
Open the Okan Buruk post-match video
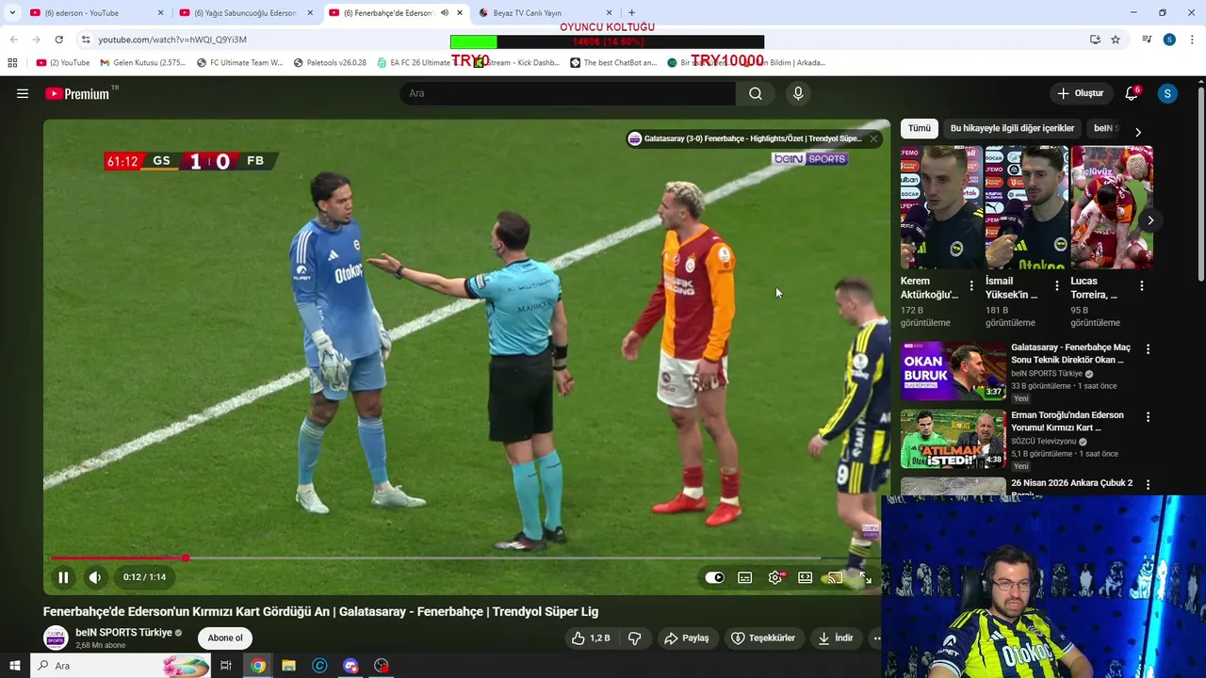953,371
